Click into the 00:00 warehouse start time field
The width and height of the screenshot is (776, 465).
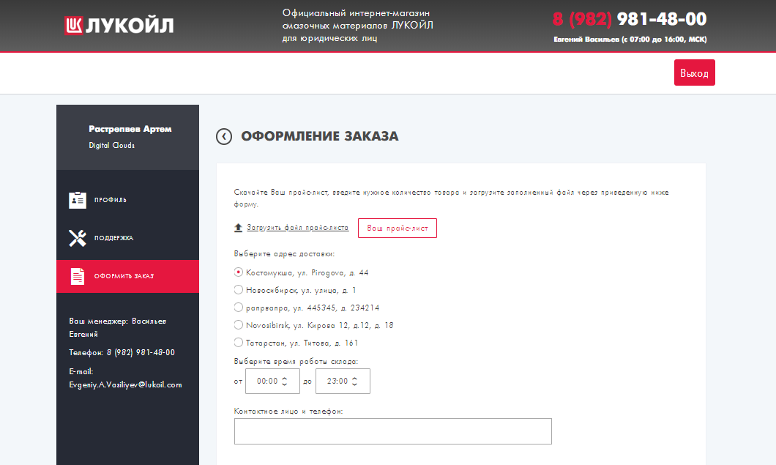(272, 382)
